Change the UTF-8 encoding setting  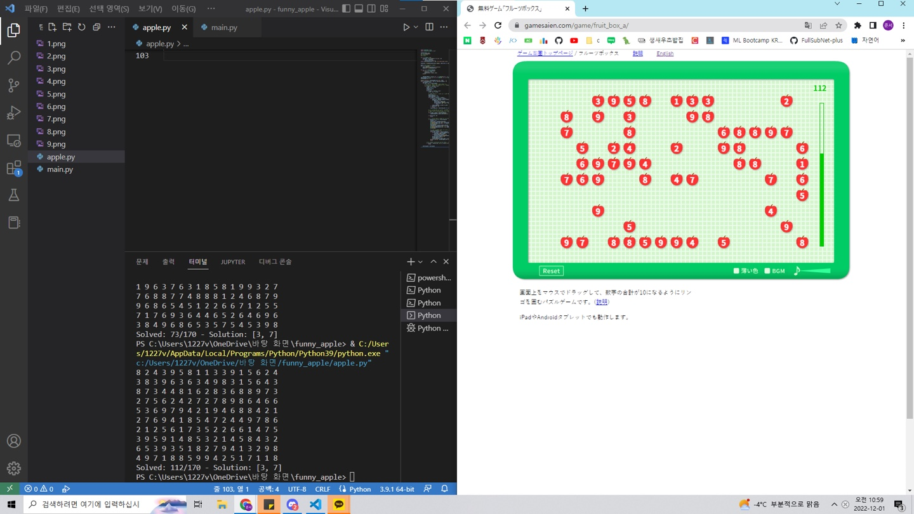(x=297, y=489)
